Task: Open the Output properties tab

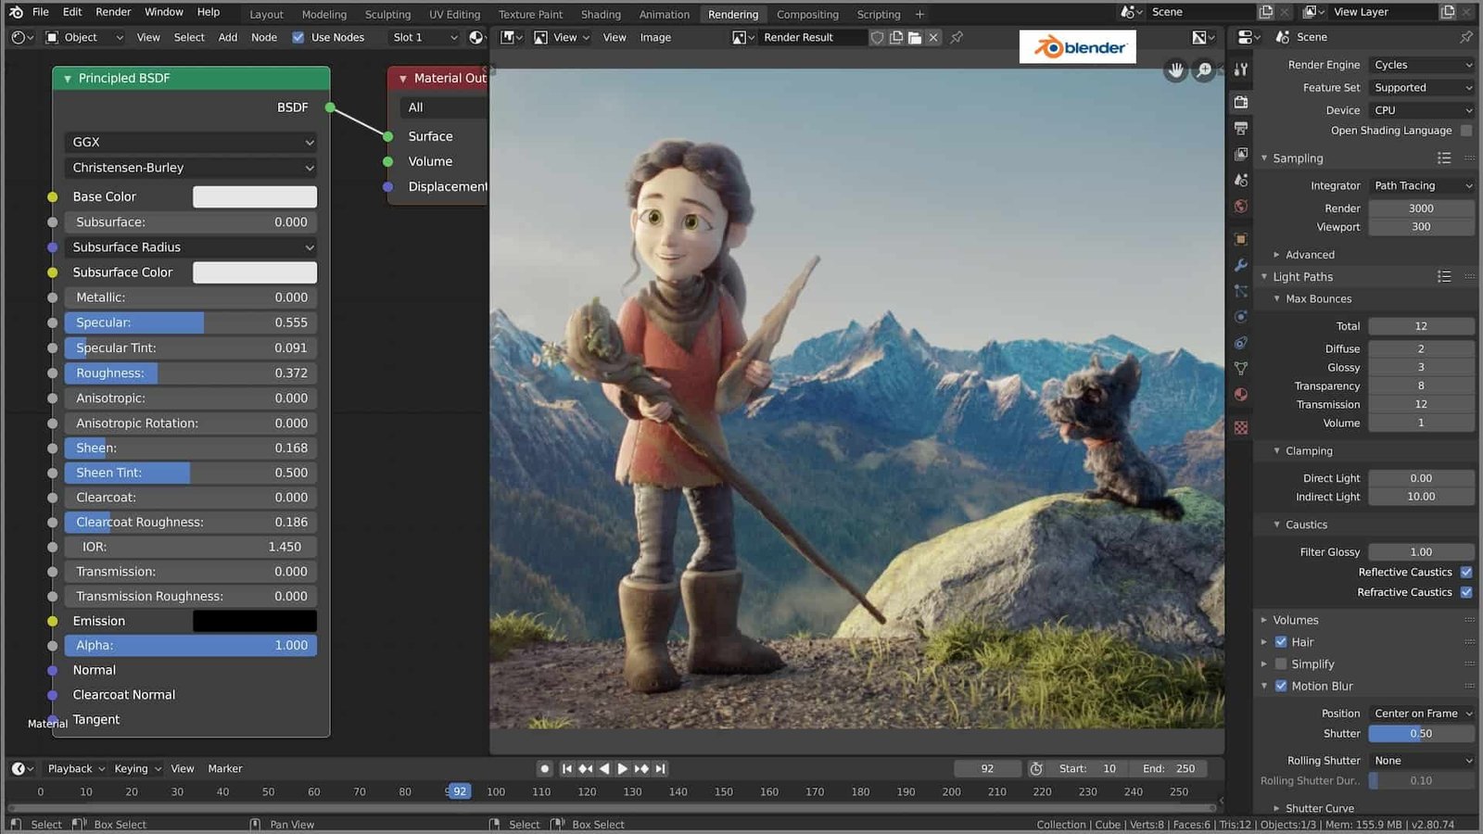Action: pyautogui.click(x=1241, y=128)
